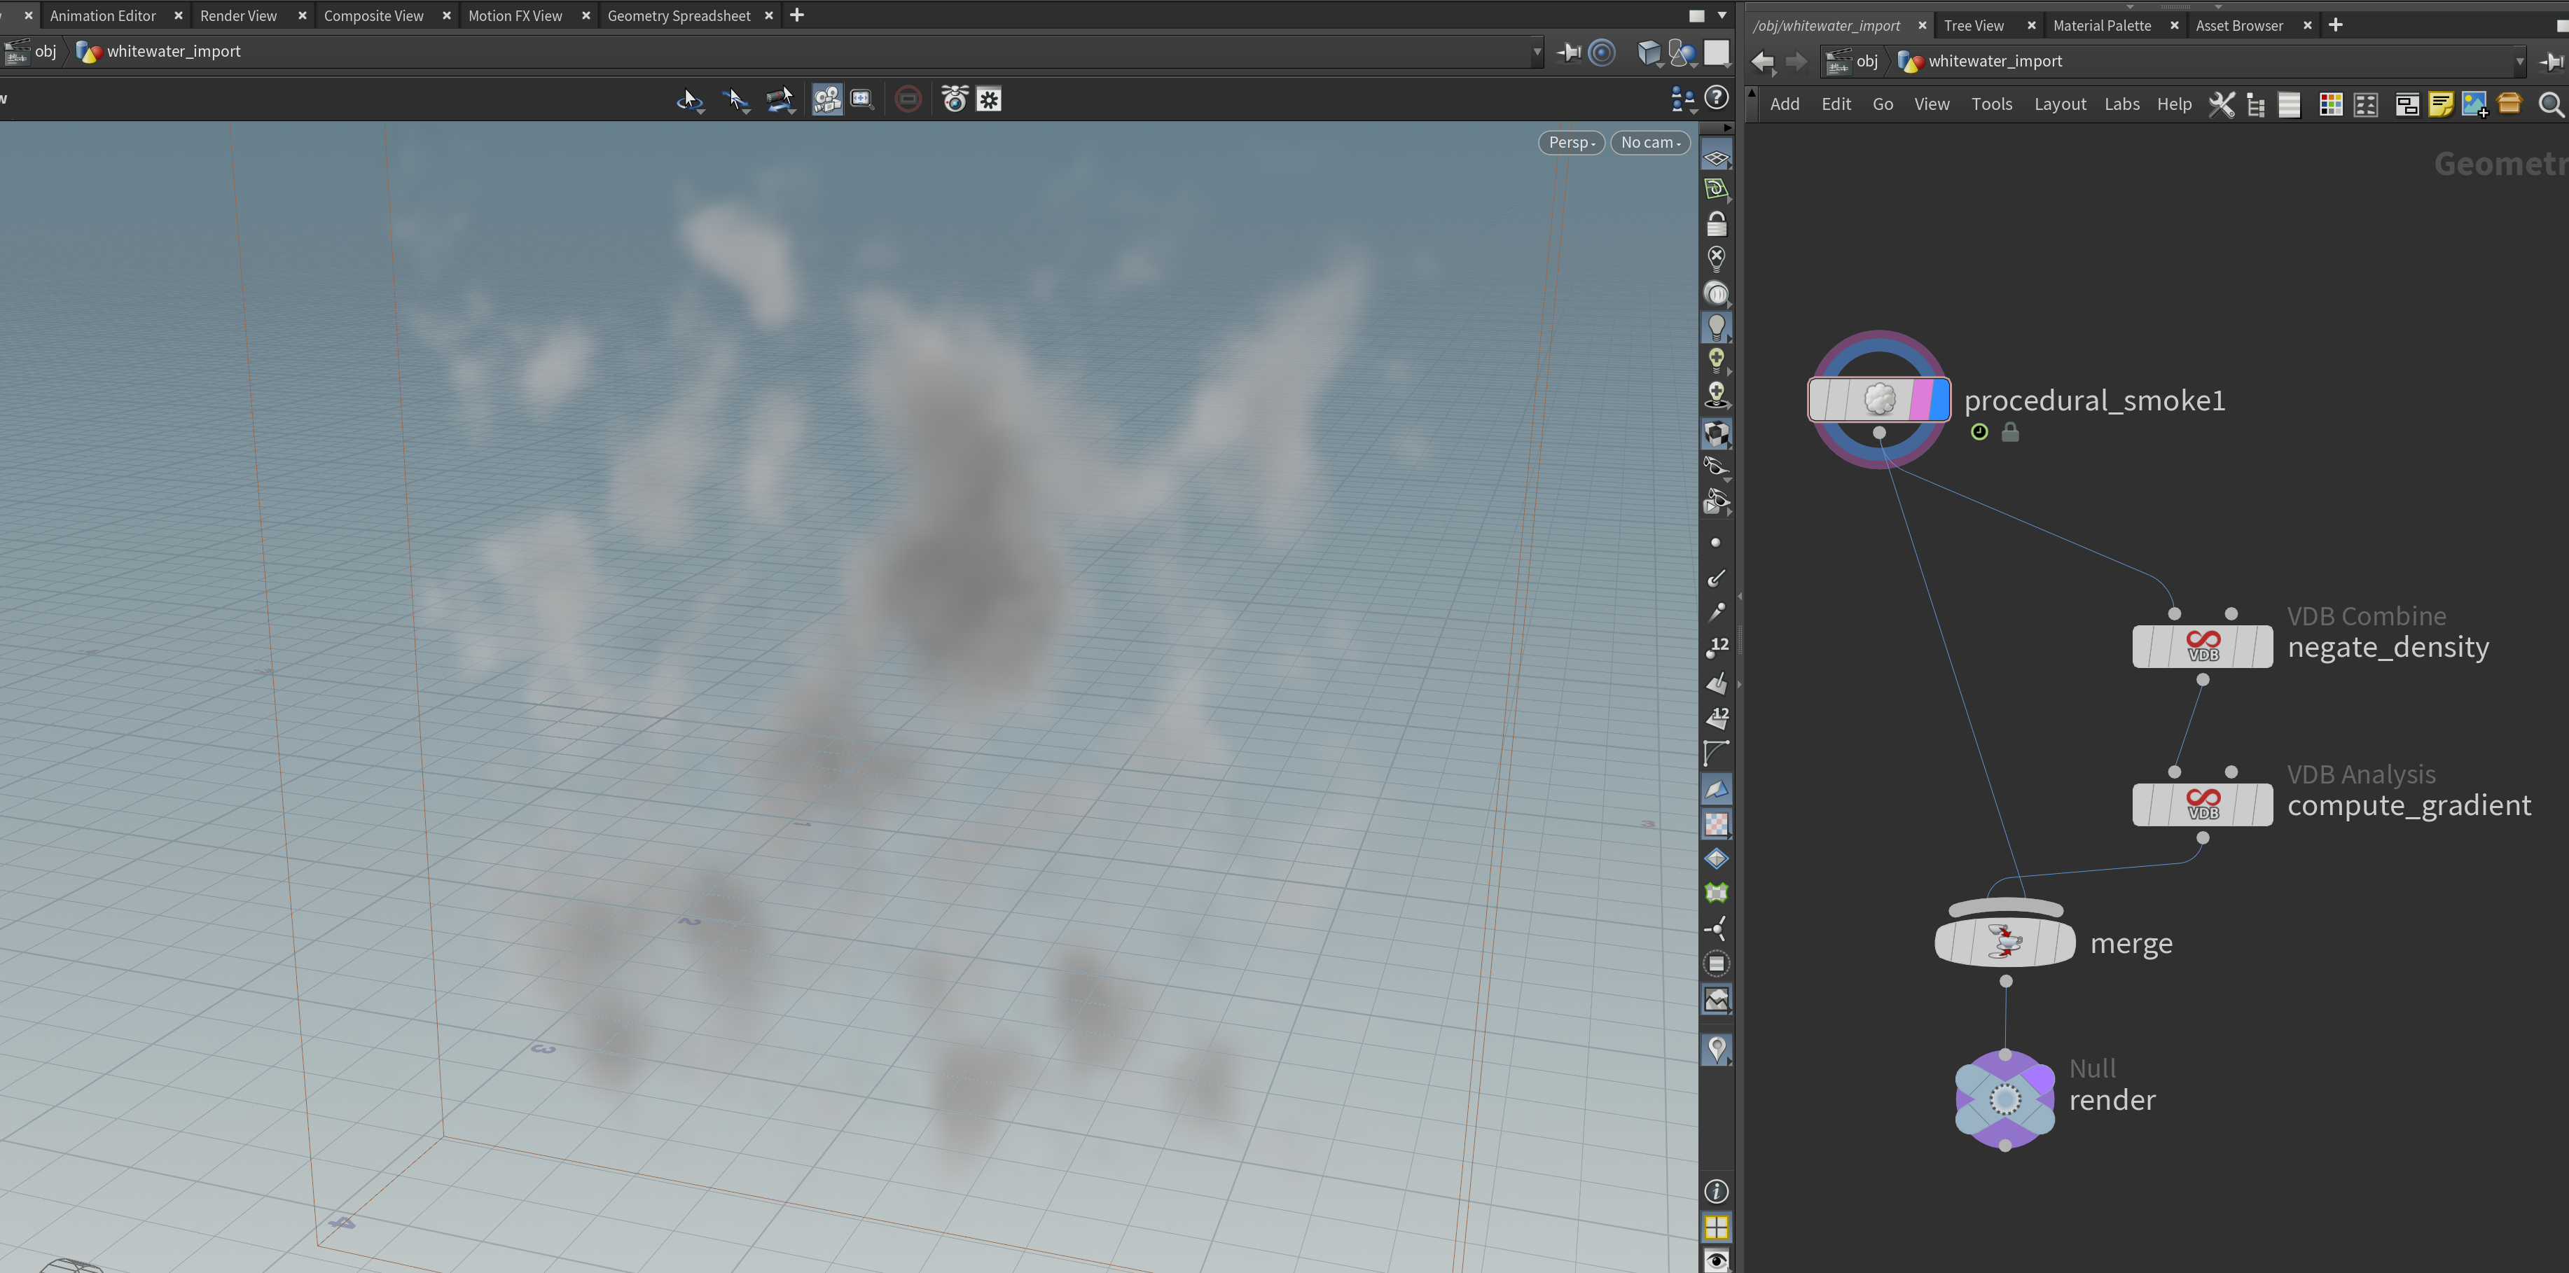Toggle the background image display

coord(1715,999)
